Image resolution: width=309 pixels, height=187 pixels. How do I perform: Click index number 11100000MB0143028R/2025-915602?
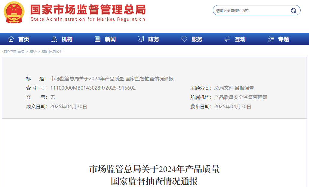pos(93,88)
